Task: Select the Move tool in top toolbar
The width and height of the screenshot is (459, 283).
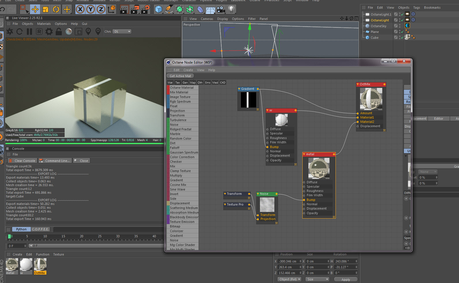Action: pos(35,9)
